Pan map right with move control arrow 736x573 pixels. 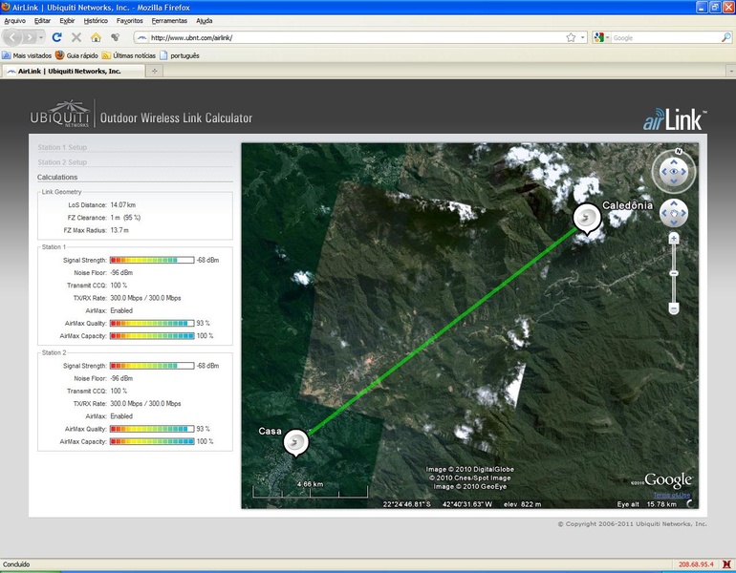click(x=683, y=213)
